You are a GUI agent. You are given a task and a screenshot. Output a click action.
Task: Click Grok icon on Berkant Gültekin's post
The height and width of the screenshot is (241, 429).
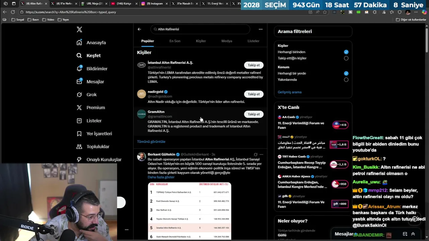tap(255, 155)
